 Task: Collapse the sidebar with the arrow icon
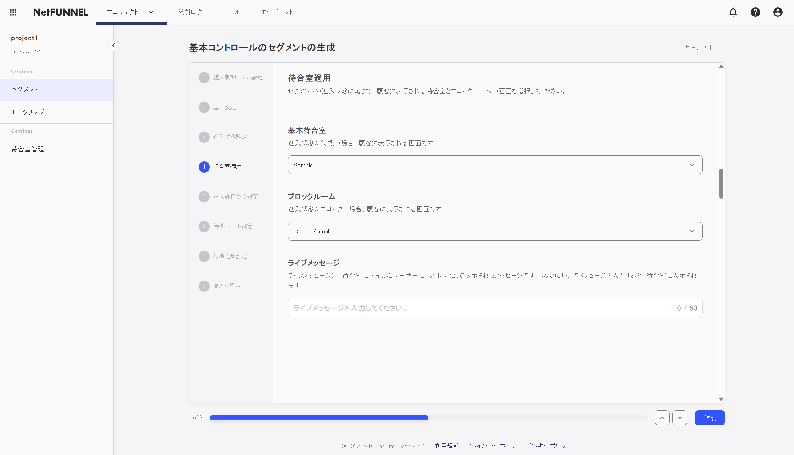114,45
